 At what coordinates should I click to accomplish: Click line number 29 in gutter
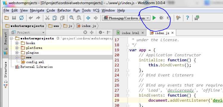click(x=117, y=100)
